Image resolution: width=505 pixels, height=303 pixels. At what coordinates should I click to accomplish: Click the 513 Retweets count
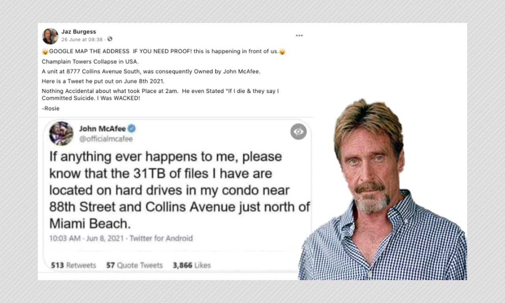73,265
